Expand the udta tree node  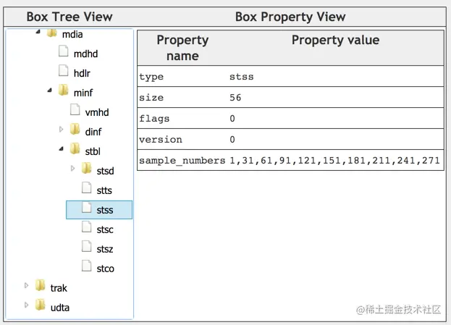tap(27, 305)
